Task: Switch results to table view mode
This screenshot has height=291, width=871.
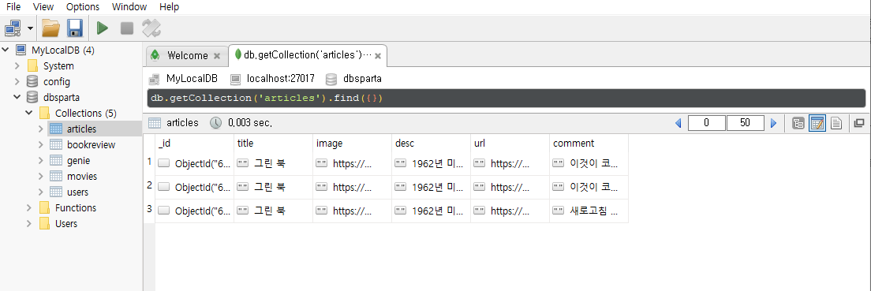Action: coord(817,123)
